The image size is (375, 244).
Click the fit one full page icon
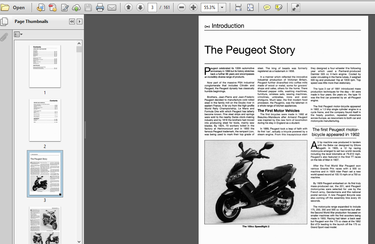click(x=250, y=8)
